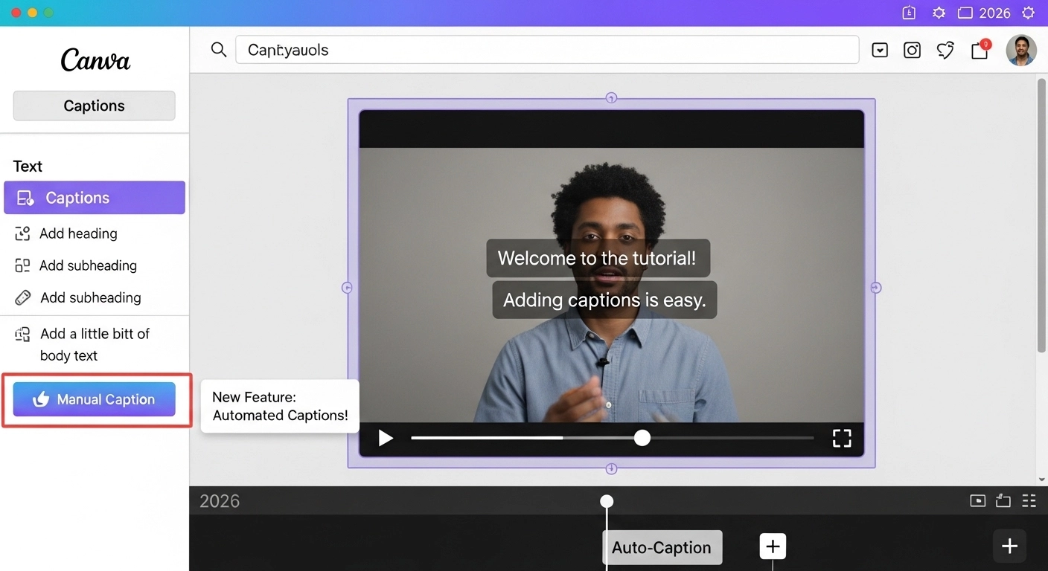Click the left resize handle of video frame
The width and height of the screenshot is (1048, 571).
pyautogui.click(x=347, y=288)
